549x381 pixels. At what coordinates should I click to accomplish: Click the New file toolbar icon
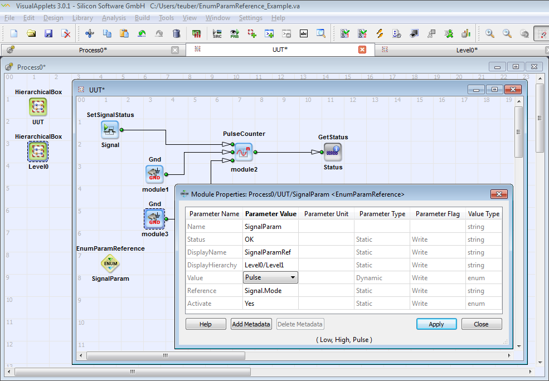point(14,33)
